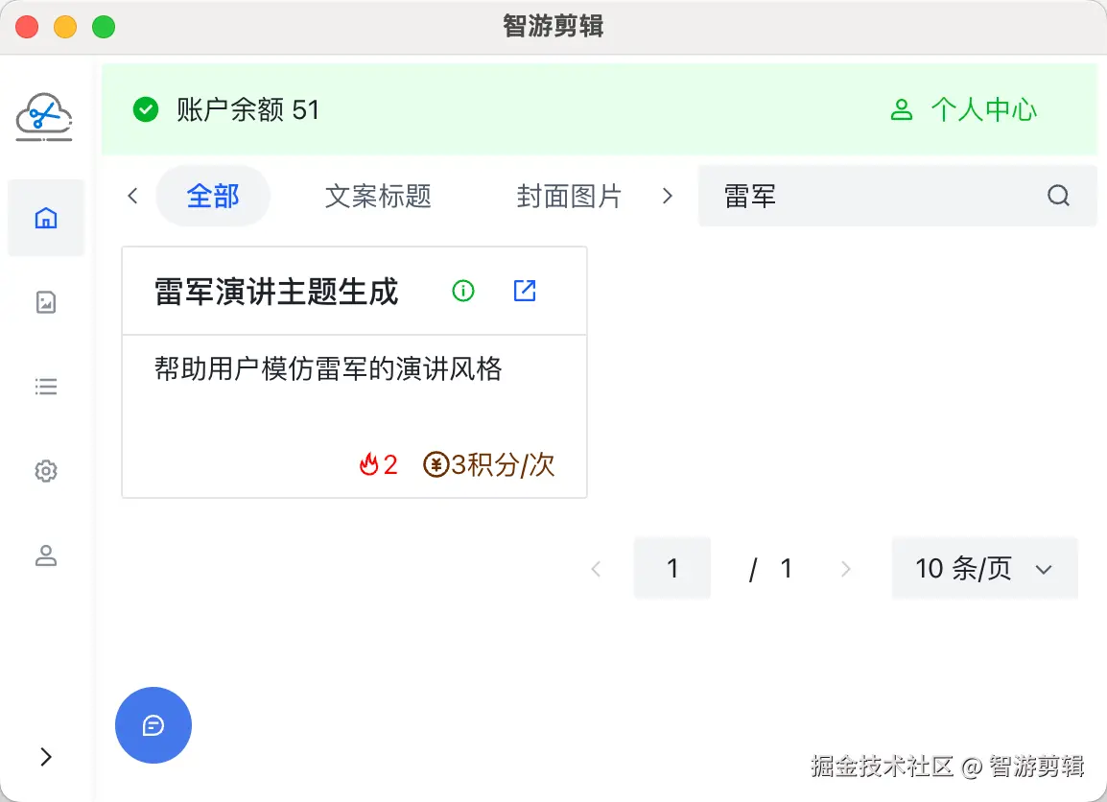Image resolution: width=1107 pixels, height=802 pixels.
Task: Open the home page sidebar icon
Action: coord(45,219)
